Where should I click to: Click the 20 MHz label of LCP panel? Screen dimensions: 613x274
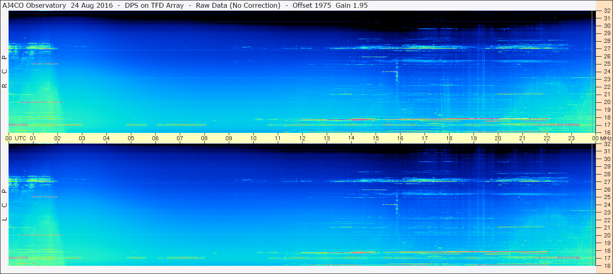[607, 235]
